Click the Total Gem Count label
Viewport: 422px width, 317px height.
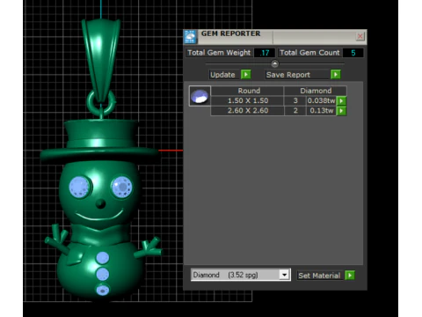point(309,53)
